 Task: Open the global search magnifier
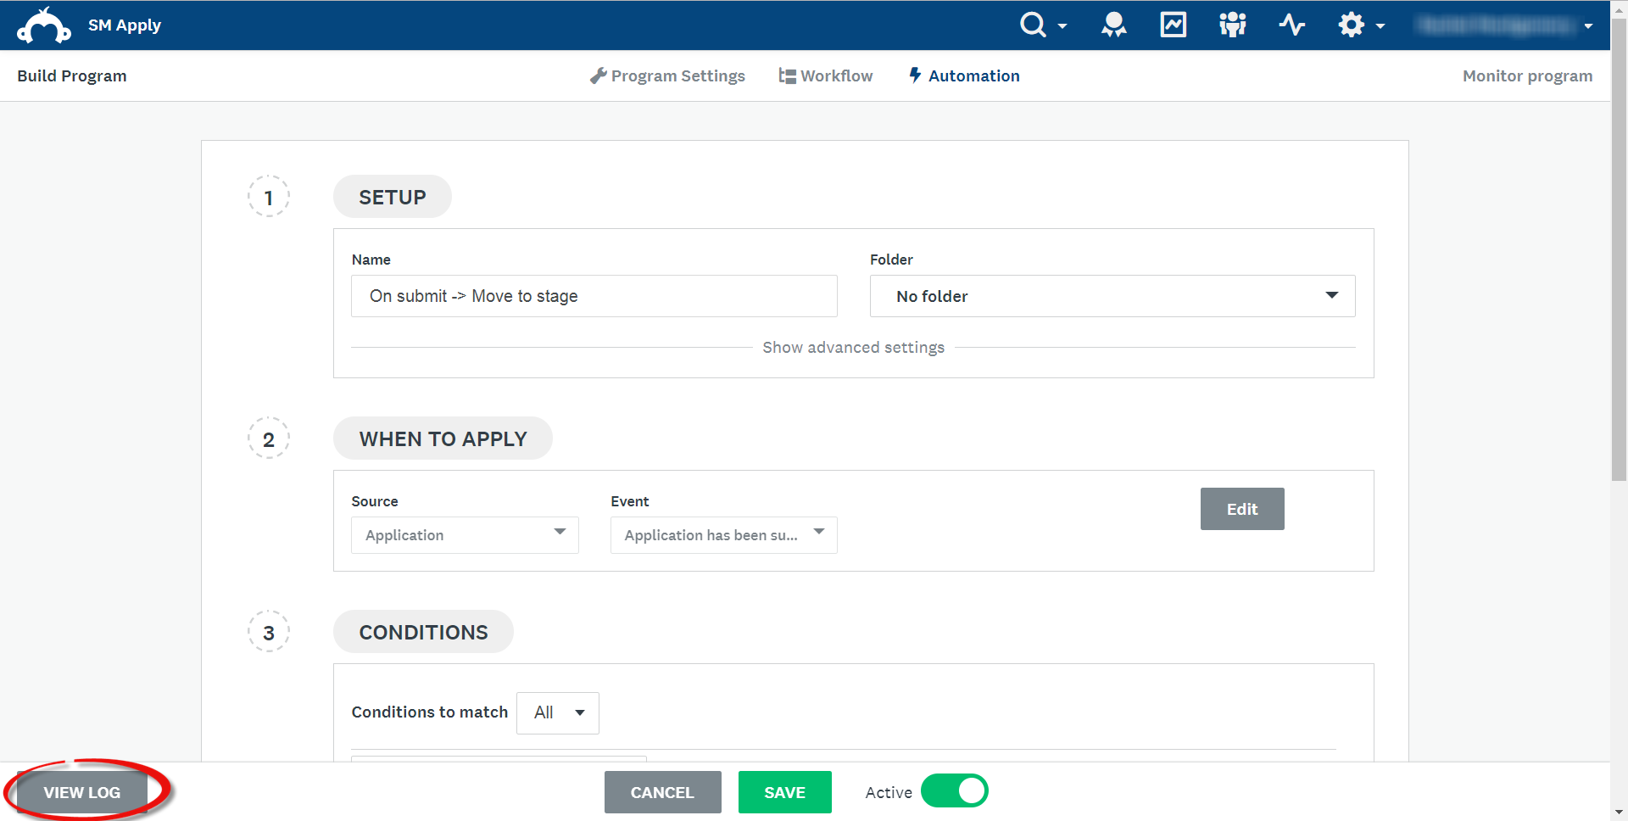pyautogui.click(x=1033, y=25)
